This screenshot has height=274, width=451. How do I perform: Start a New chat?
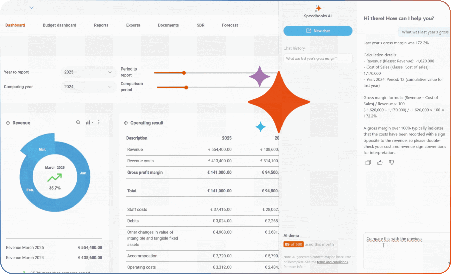coord(318,31)
